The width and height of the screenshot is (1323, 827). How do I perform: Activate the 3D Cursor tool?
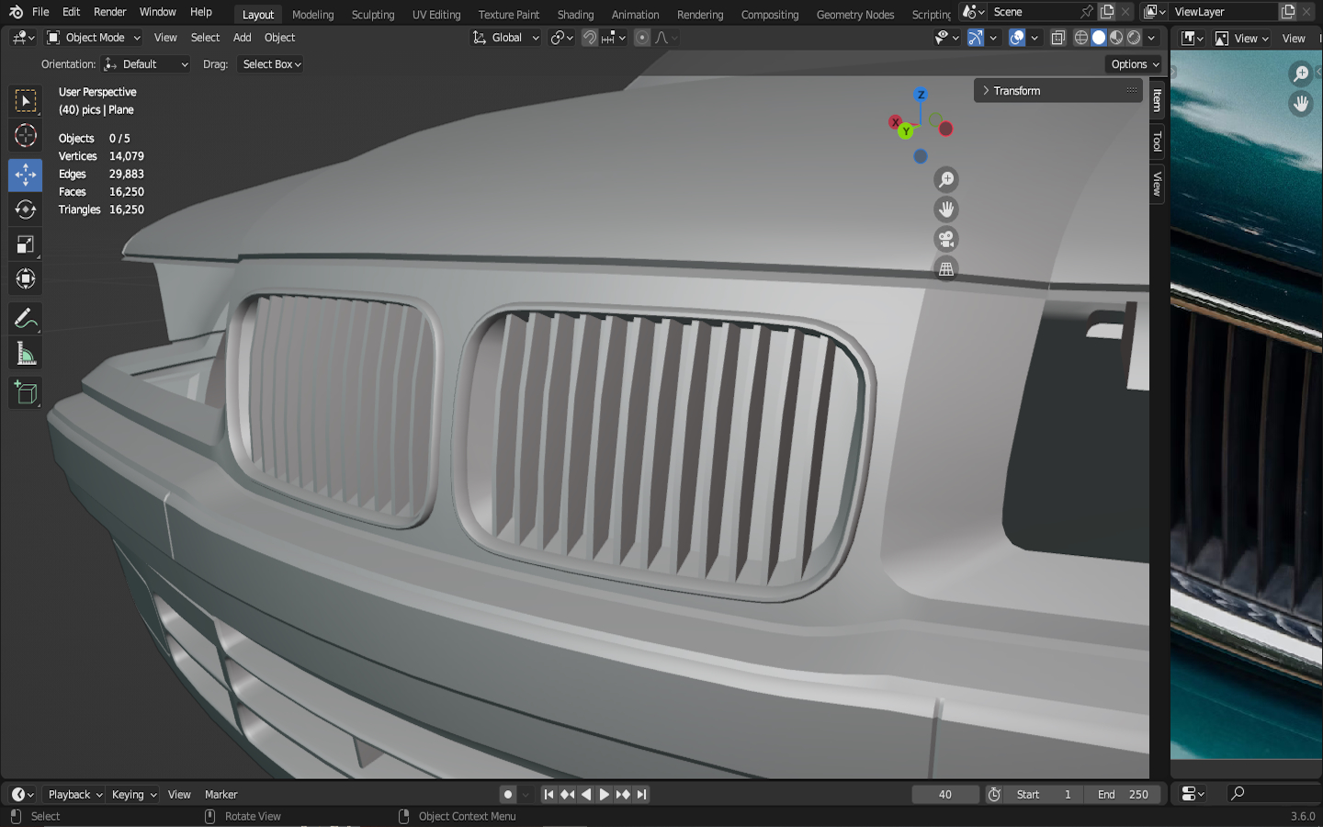point(26,136)
